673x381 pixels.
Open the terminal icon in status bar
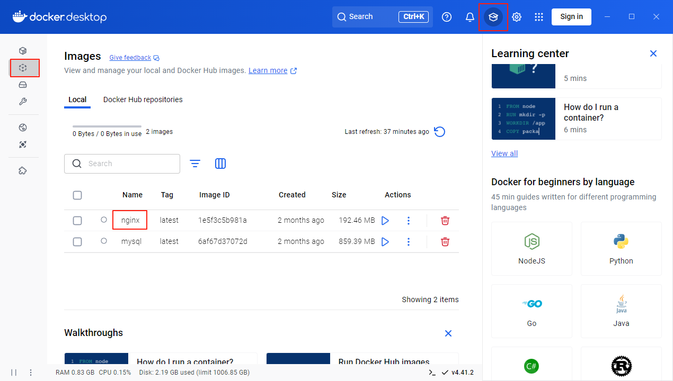pyautogui.click(x=432, y=373)
